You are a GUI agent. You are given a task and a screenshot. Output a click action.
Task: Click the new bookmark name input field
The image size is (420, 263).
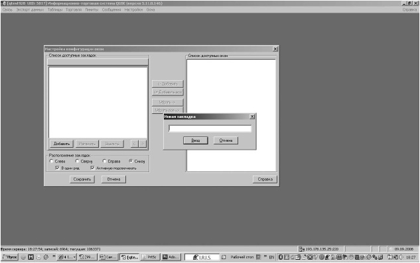tap(210, 129)
